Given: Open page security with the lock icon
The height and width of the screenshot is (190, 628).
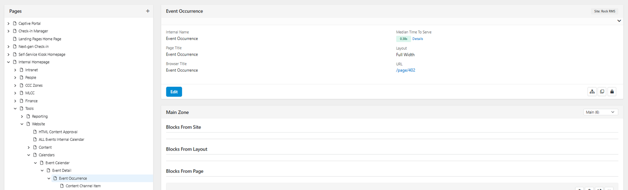Looking at the screenshot, I should coord(612,91).
